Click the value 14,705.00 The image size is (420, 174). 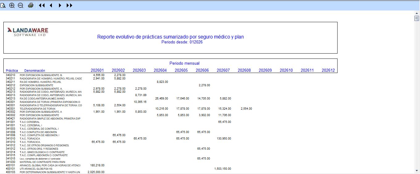click(x=204, y=99)
